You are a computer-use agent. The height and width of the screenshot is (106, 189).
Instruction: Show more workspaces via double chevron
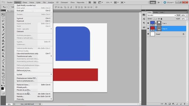[x=159, y=2]
